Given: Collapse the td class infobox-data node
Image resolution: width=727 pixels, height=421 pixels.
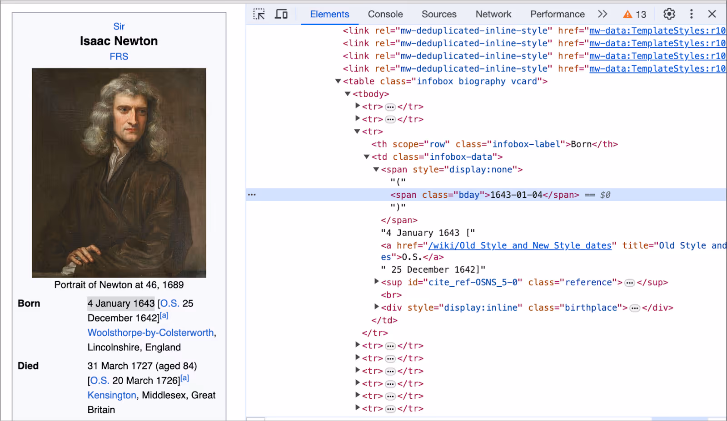Looking at the screenshot, I should click(367, 157).
